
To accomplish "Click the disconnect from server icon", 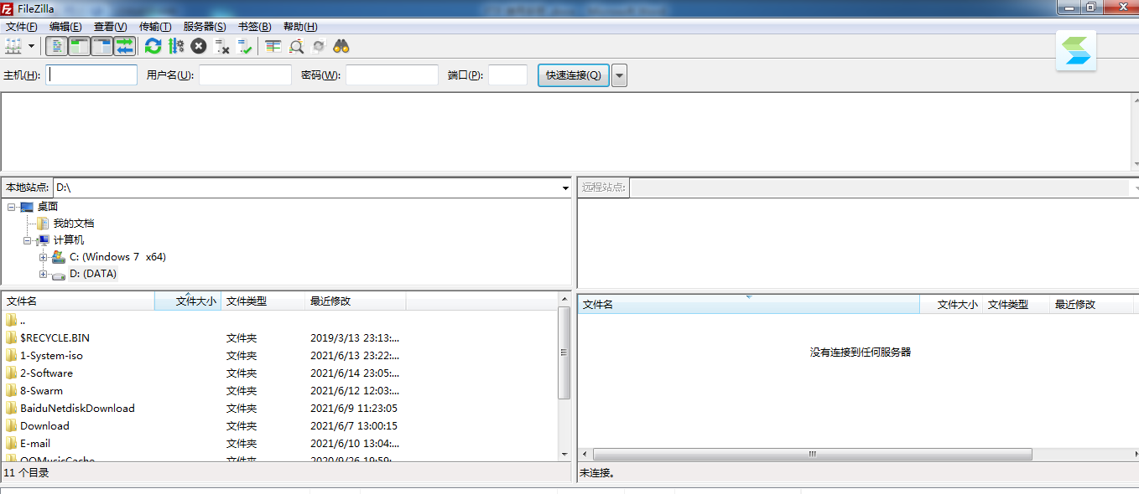I will pyautogui.click(x=222, y=46).
